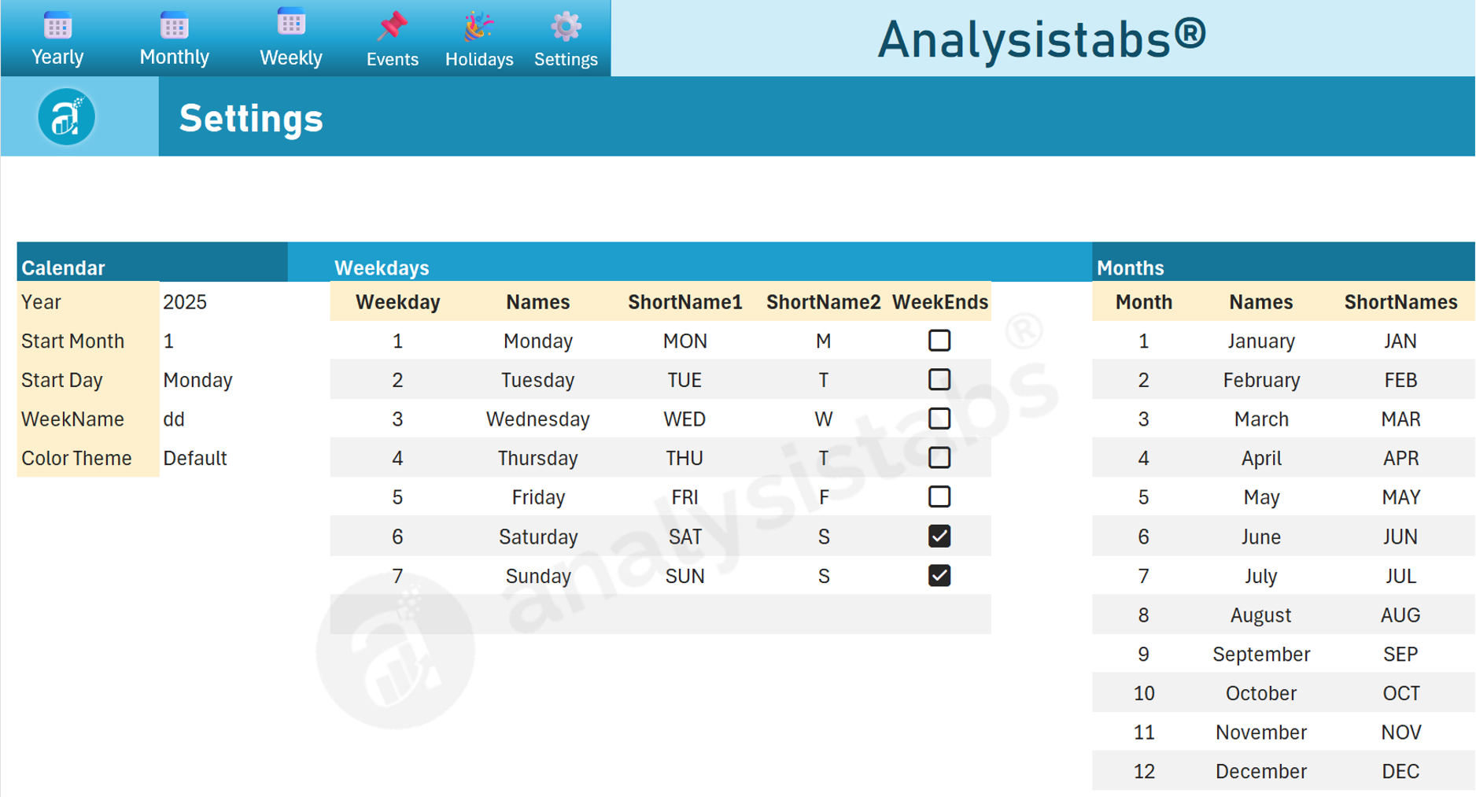Check the Friday WeekEnds checkbox
Screen dimensions: 1476x797
click(939, 497)
